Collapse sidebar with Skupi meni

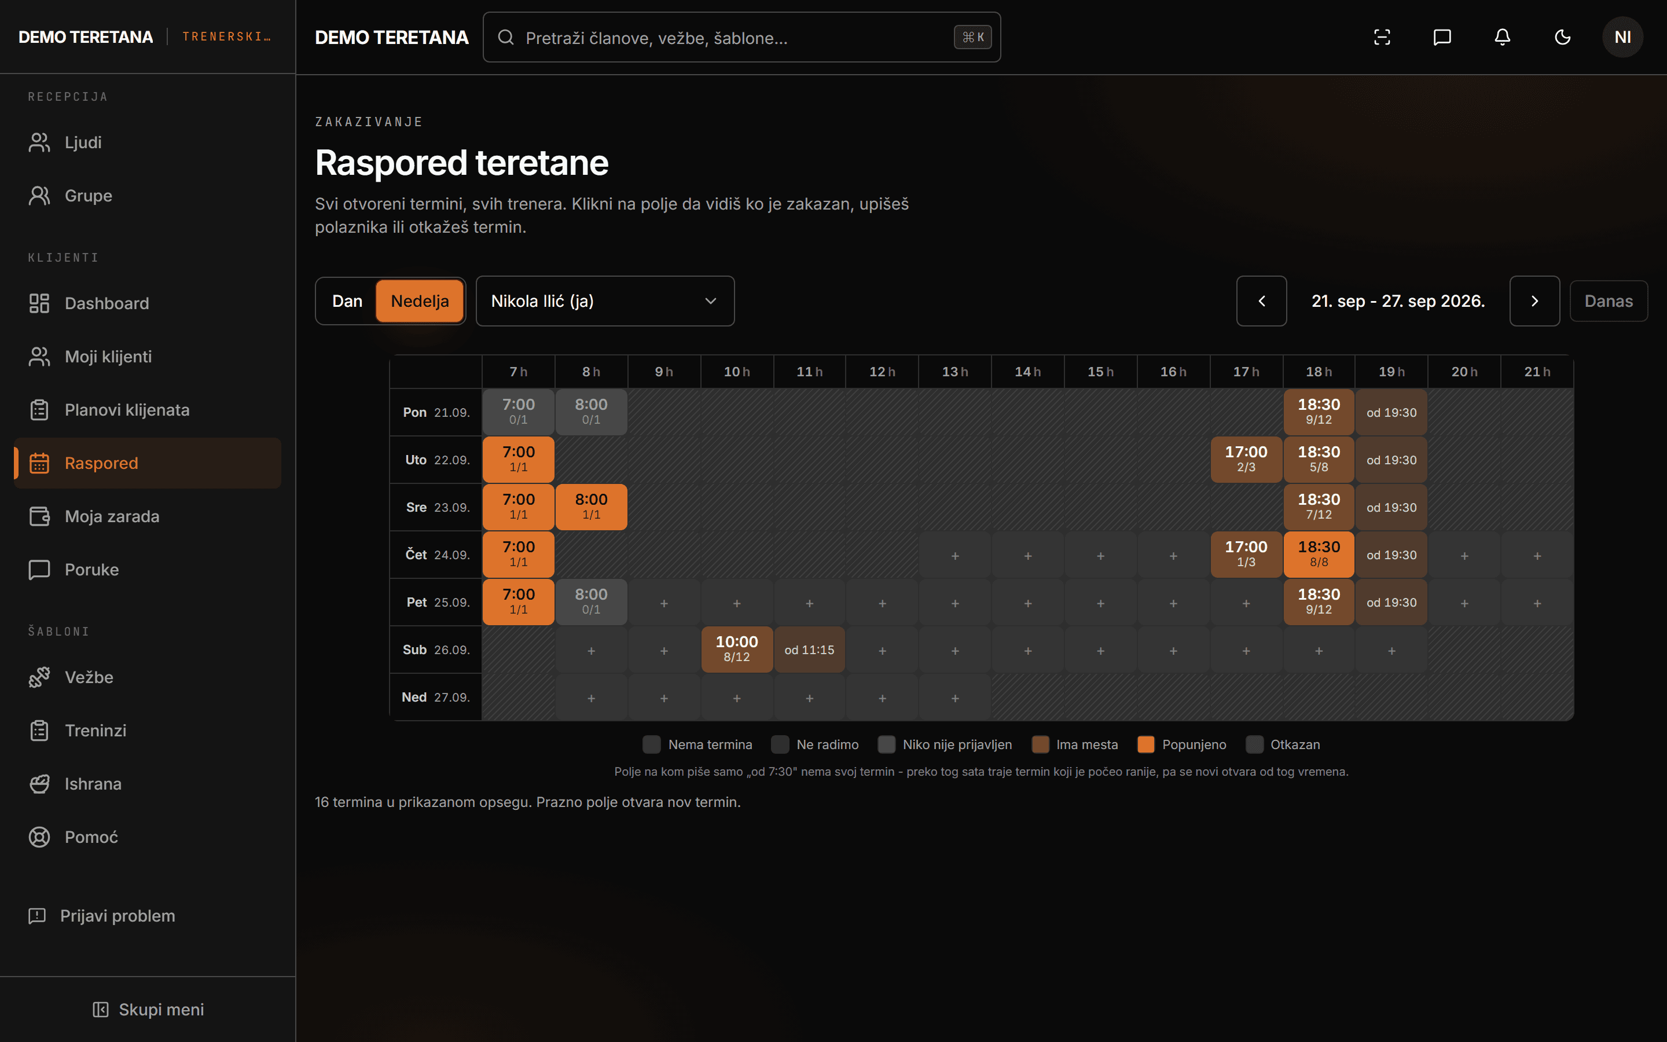(148, 1010)
